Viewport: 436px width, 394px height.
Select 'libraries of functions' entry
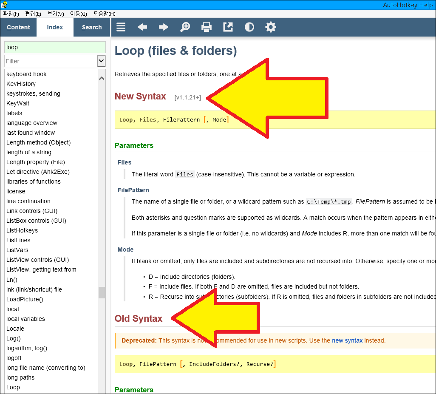pos(34,181)
